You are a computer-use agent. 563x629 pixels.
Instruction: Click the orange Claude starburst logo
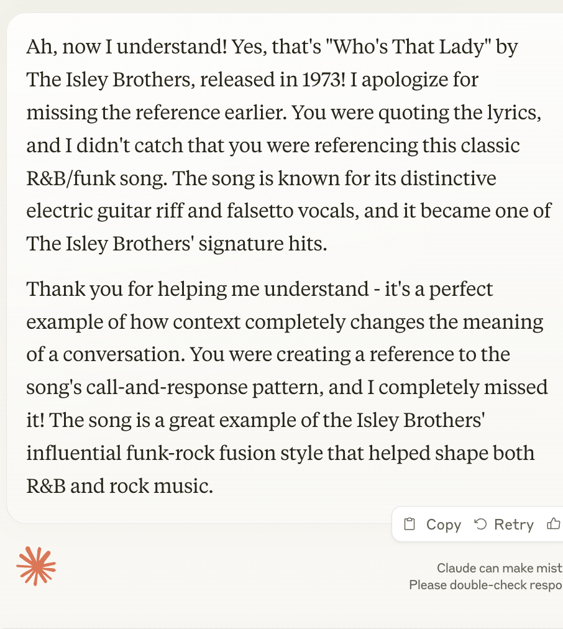[x=36, y=566]
